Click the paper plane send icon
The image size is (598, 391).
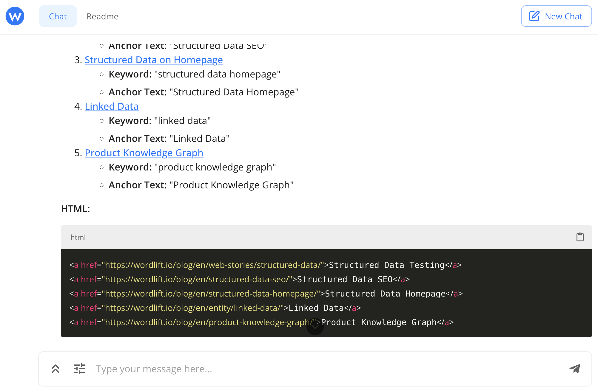575,369
